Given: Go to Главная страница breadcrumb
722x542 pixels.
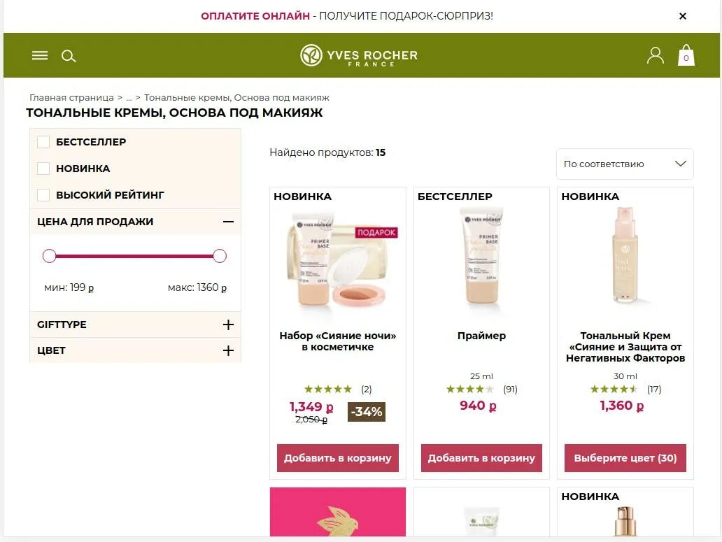Looking at the screenshot, I should pos(71,97).
